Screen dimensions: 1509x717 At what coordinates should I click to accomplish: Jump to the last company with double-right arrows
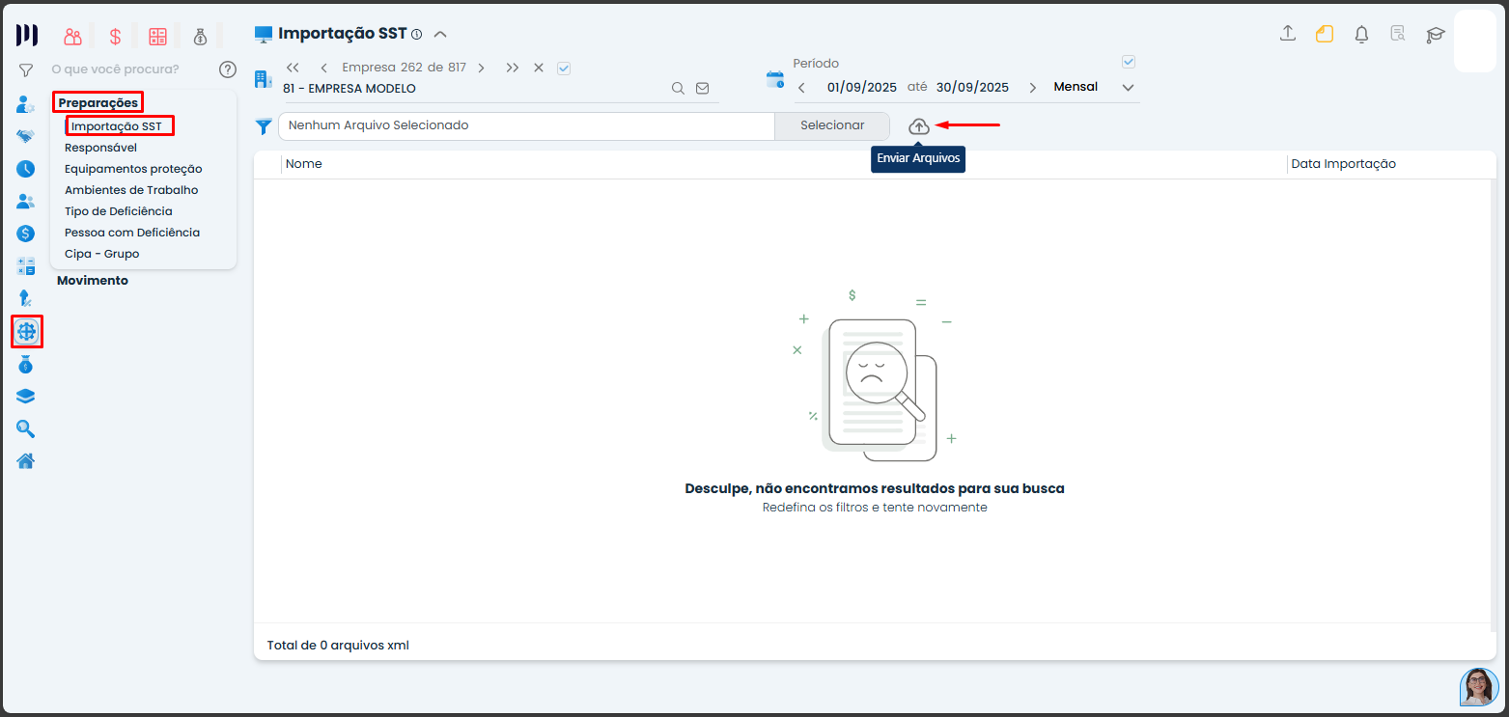pos(513,68)
